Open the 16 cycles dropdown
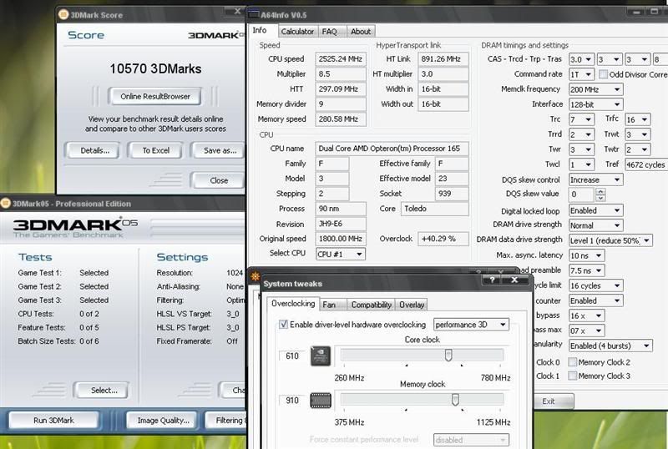This screenshot has height=449, width=668. (x=595, y=285)
